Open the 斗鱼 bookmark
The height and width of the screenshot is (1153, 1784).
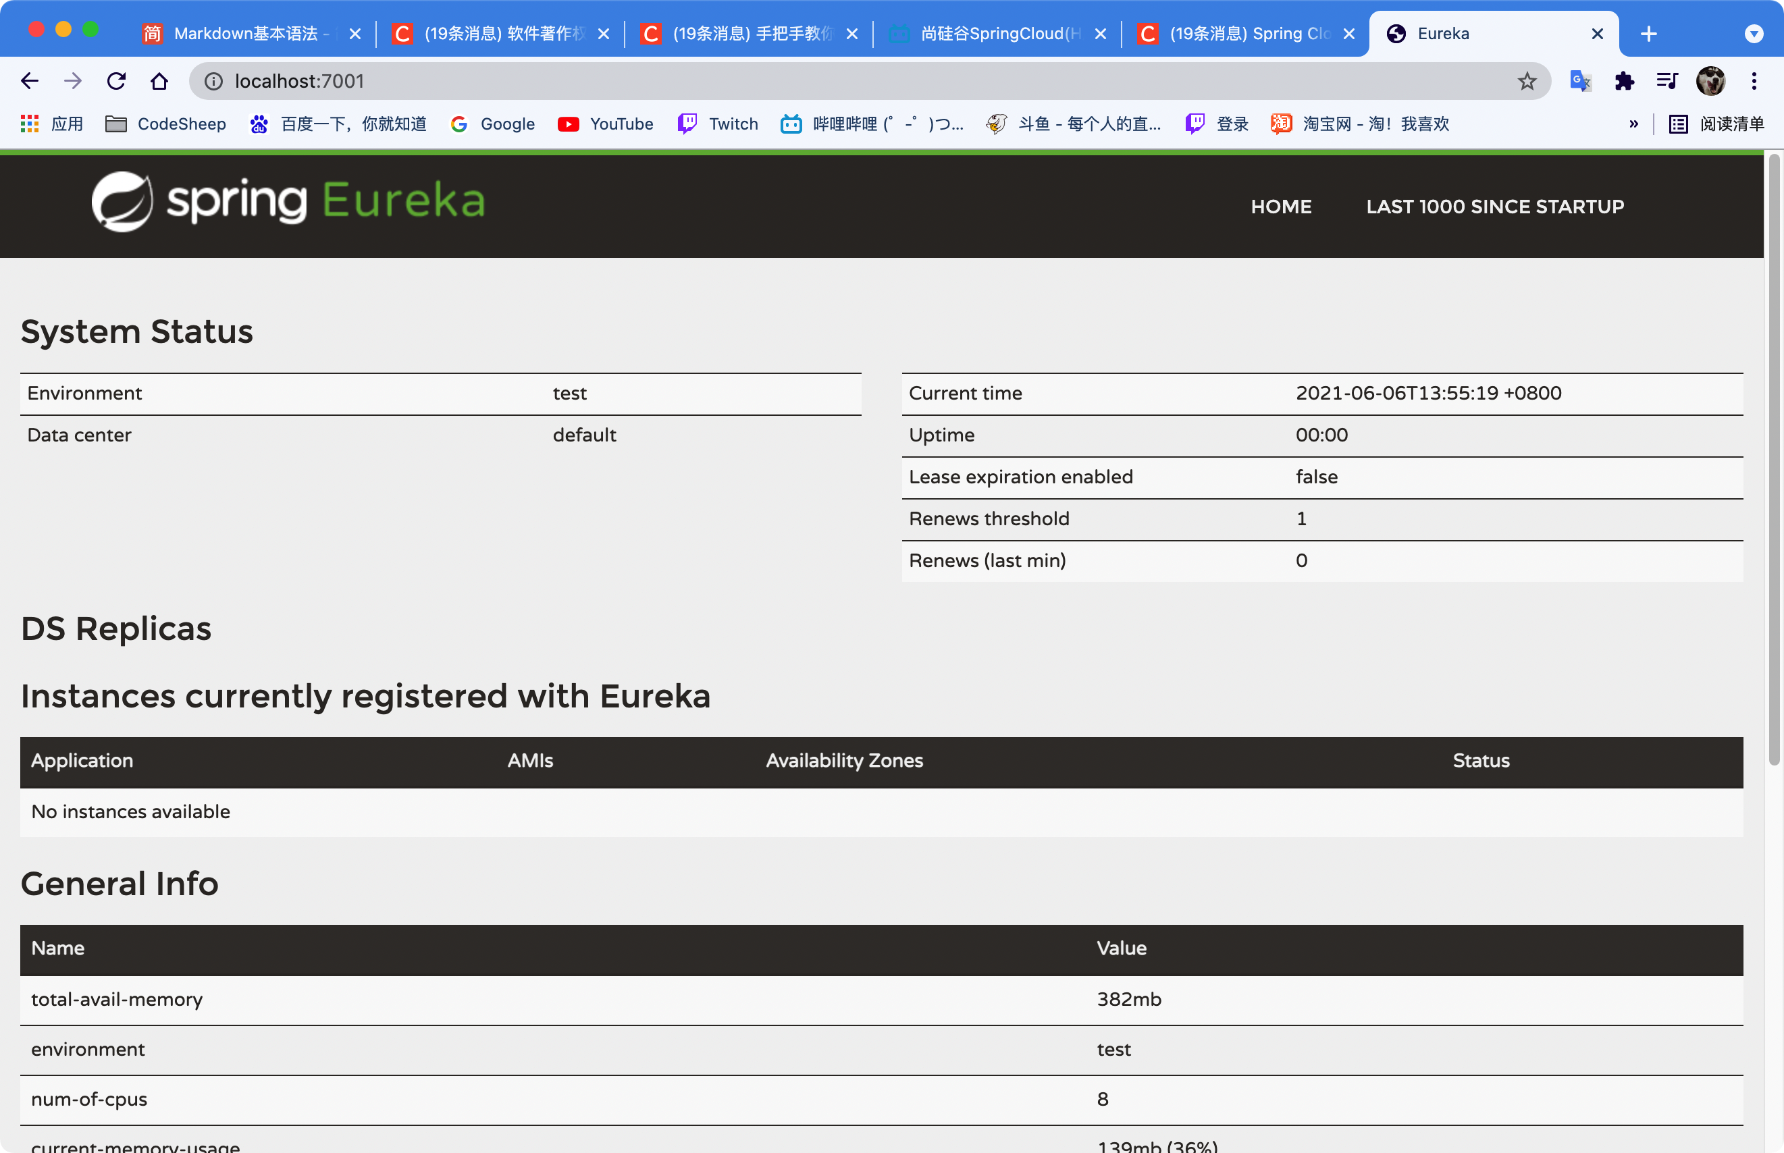(1074, 124)
